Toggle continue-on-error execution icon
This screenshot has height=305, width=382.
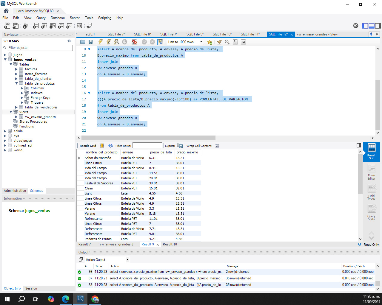coord(135,42)
